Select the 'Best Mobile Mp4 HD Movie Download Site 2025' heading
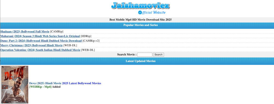Image resolution: width=274 pixels, height=104 pixels. coord(141,19)
